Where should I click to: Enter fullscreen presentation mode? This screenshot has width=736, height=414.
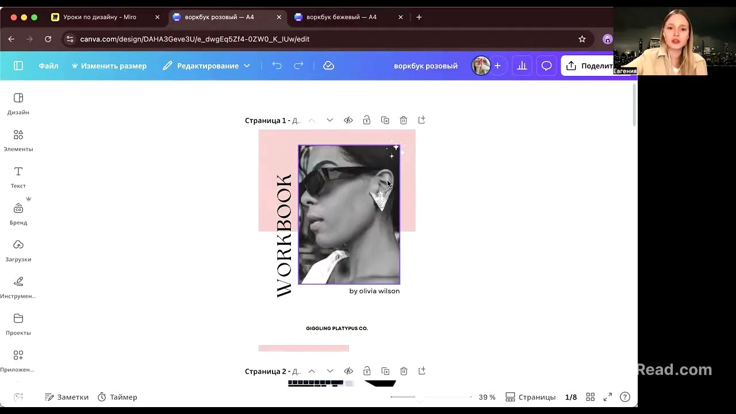(x=608, y=397)
